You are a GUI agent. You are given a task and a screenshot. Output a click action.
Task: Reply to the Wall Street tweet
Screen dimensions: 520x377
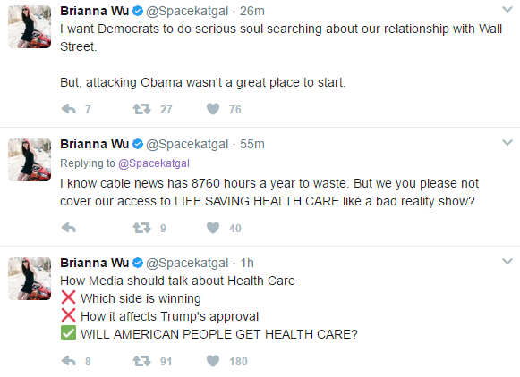point(69,109)
